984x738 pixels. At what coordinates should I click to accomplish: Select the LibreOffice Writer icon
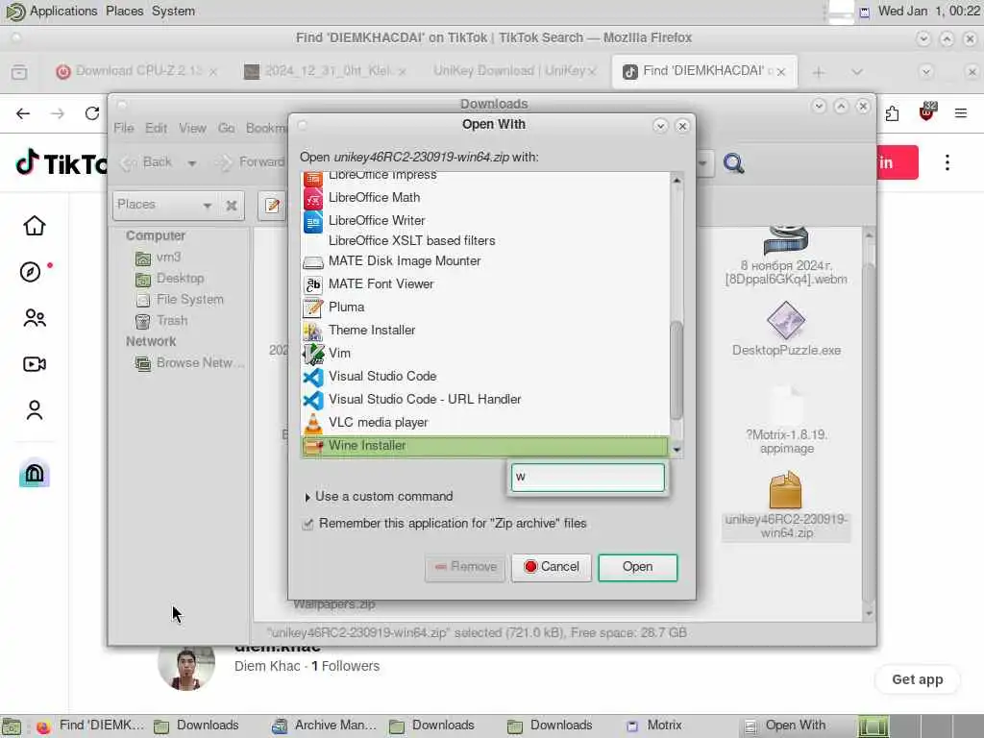[x=312, y=221]
